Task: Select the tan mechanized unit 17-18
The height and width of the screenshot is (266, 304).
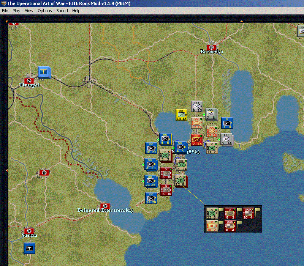Action: pos(212,131)
